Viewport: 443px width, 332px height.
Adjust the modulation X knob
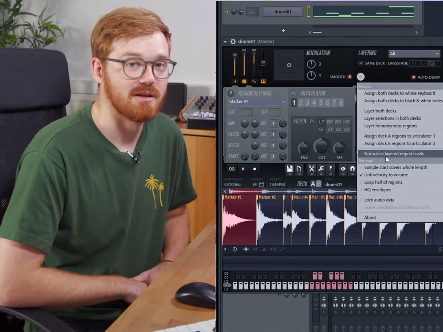point(311,64)
